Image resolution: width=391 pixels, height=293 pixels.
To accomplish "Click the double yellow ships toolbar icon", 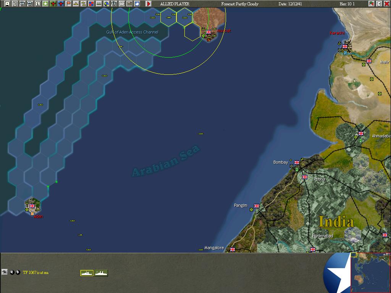I will [x=84, y=4].
